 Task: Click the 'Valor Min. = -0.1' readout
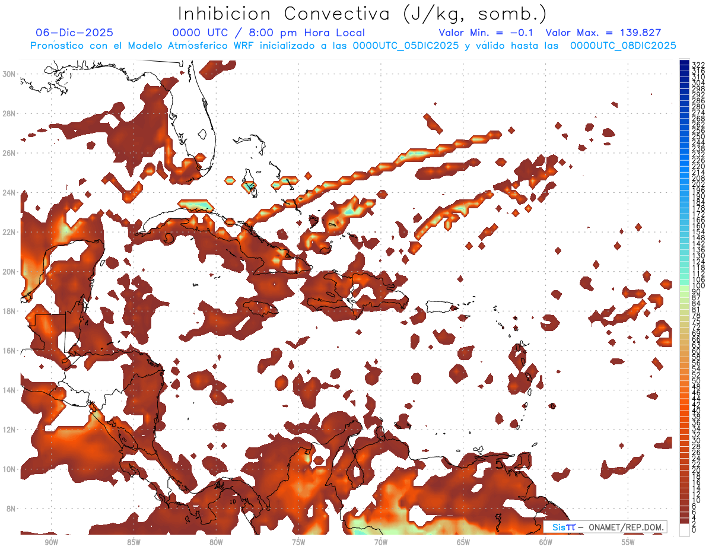pos(487,33)
